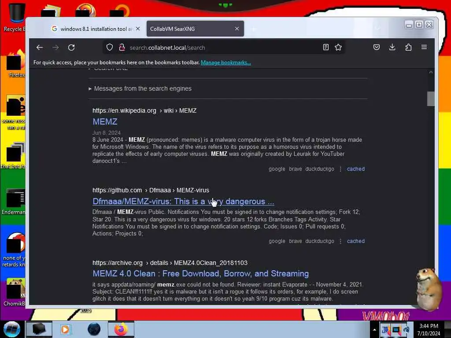Click the volume tray icon

click(x=407, y=330)
